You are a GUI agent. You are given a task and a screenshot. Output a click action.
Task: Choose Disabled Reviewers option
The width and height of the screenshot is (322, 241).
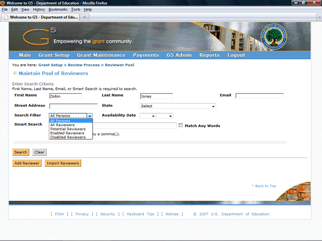pyautogui.click(x=71, y=137)
